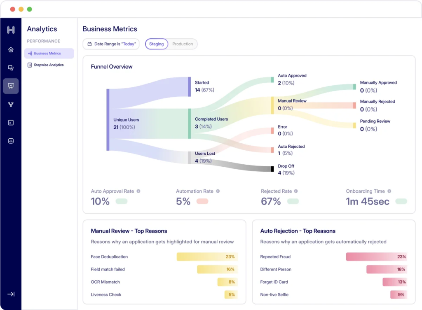
Task: Show Onboarding Time info tooltip
Action: (390, 191)
